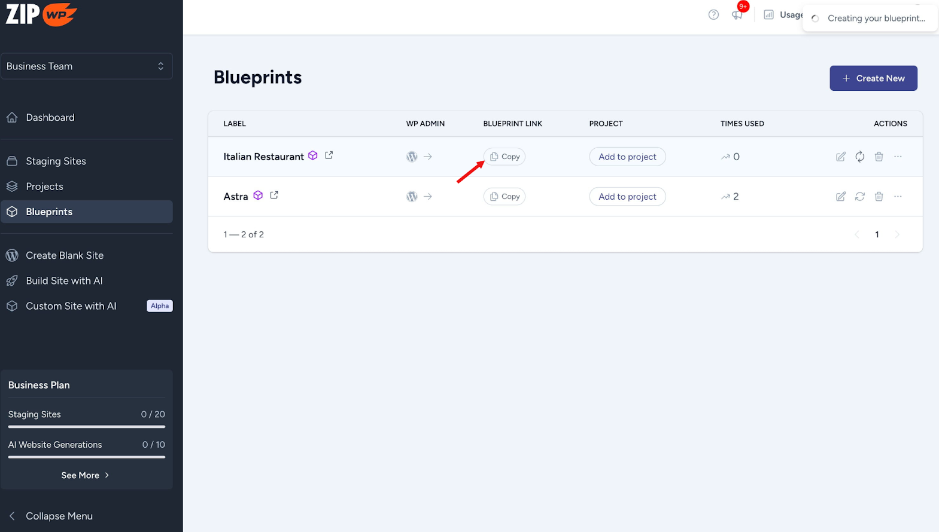Screen dimensions: 939x532
Task: Go to Staging Sites in sidebar
Action: click(56, 161)
